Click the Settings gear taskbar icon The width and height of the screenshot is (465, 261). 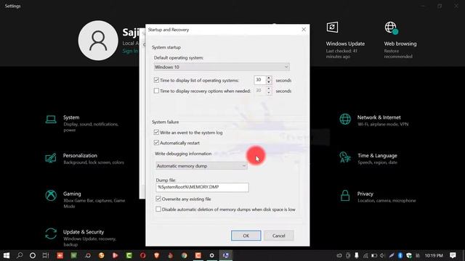pyautogui.click(x=211, y=255)
